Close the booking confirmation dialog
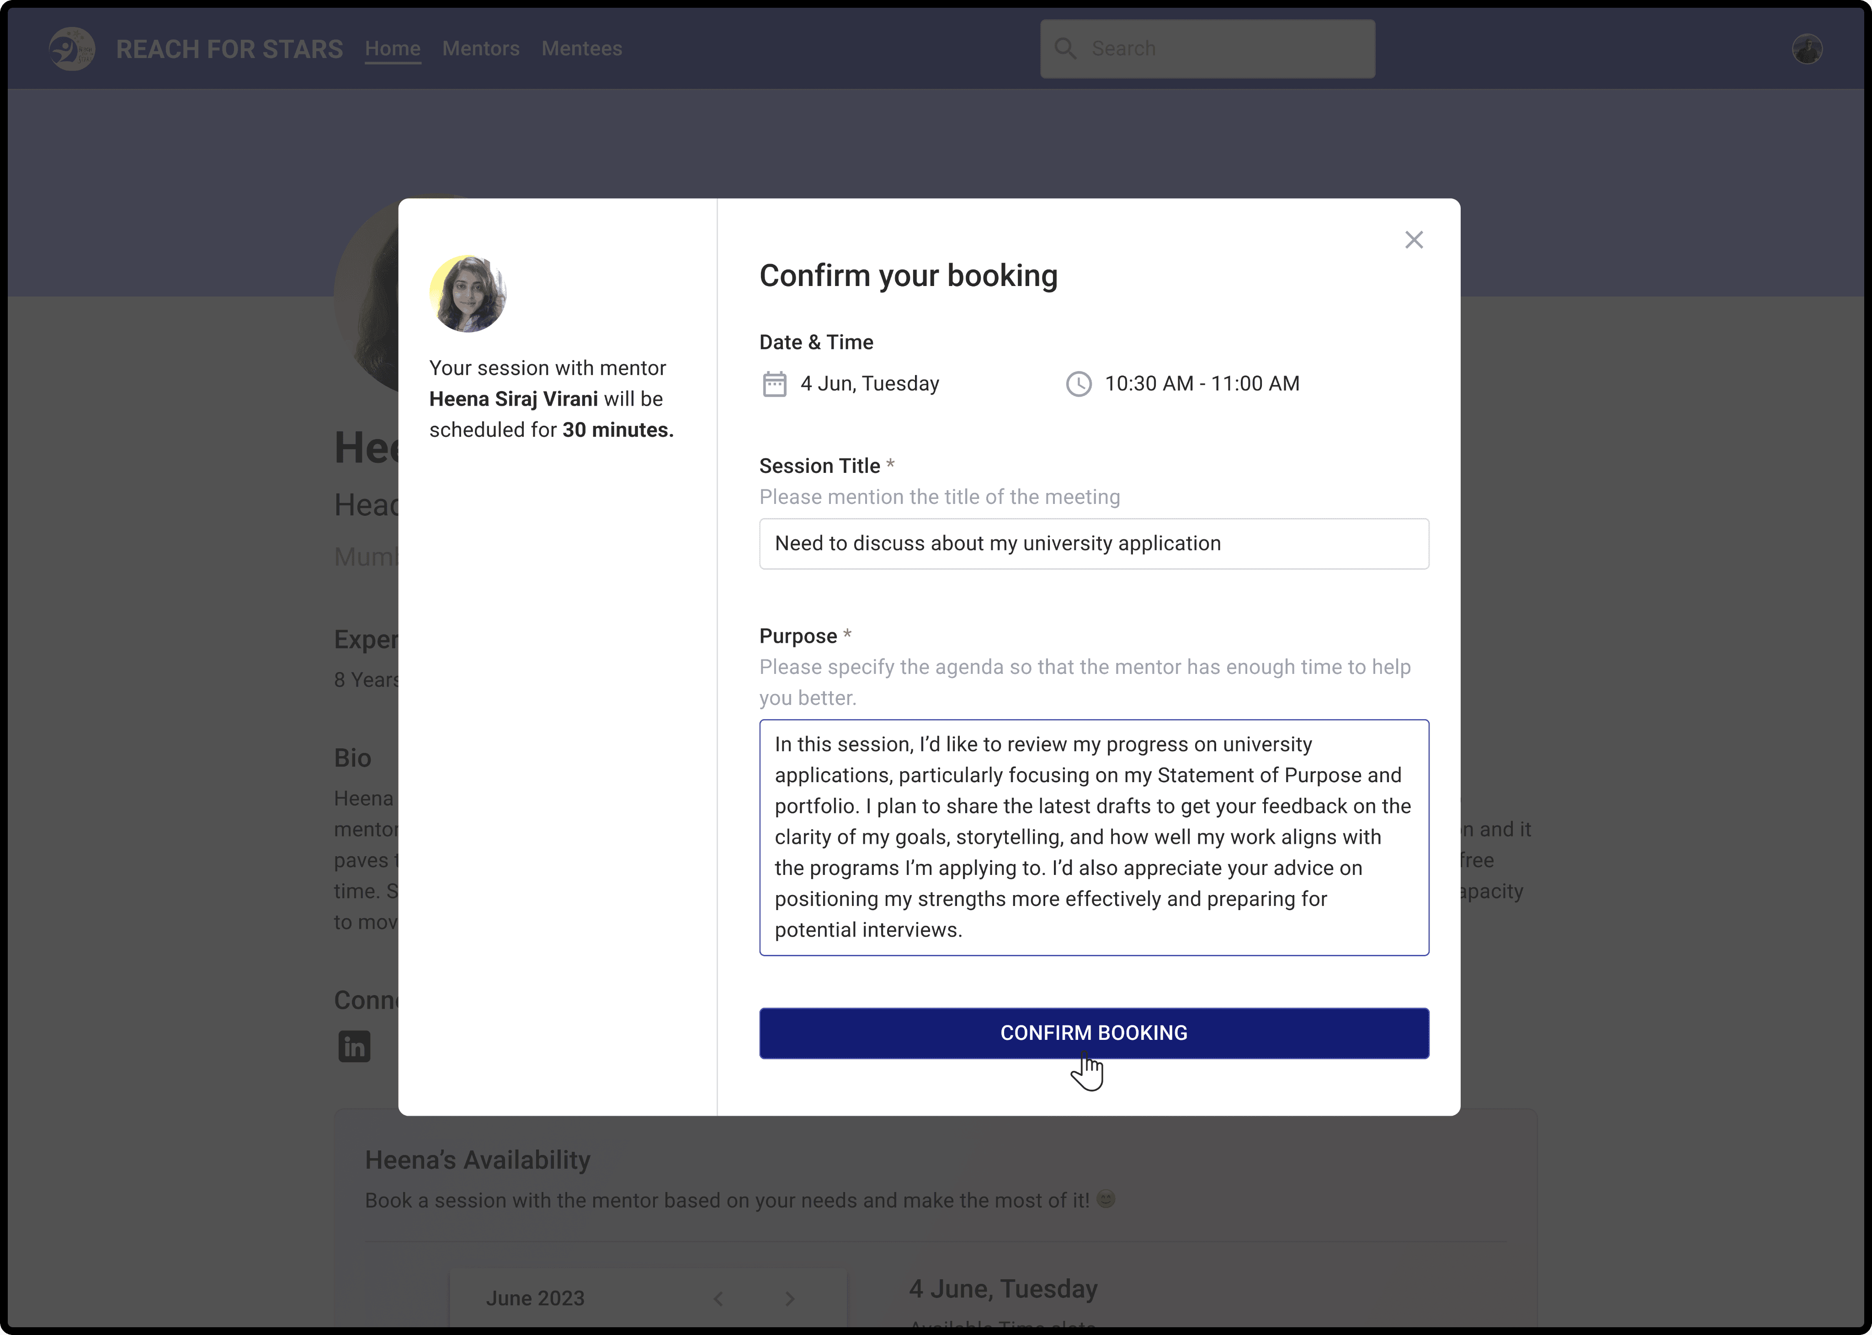 point(1413,240)
